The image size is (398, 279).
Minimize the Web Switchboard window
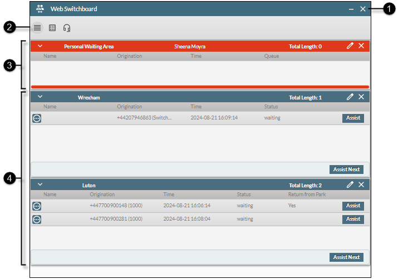point(351,9)
